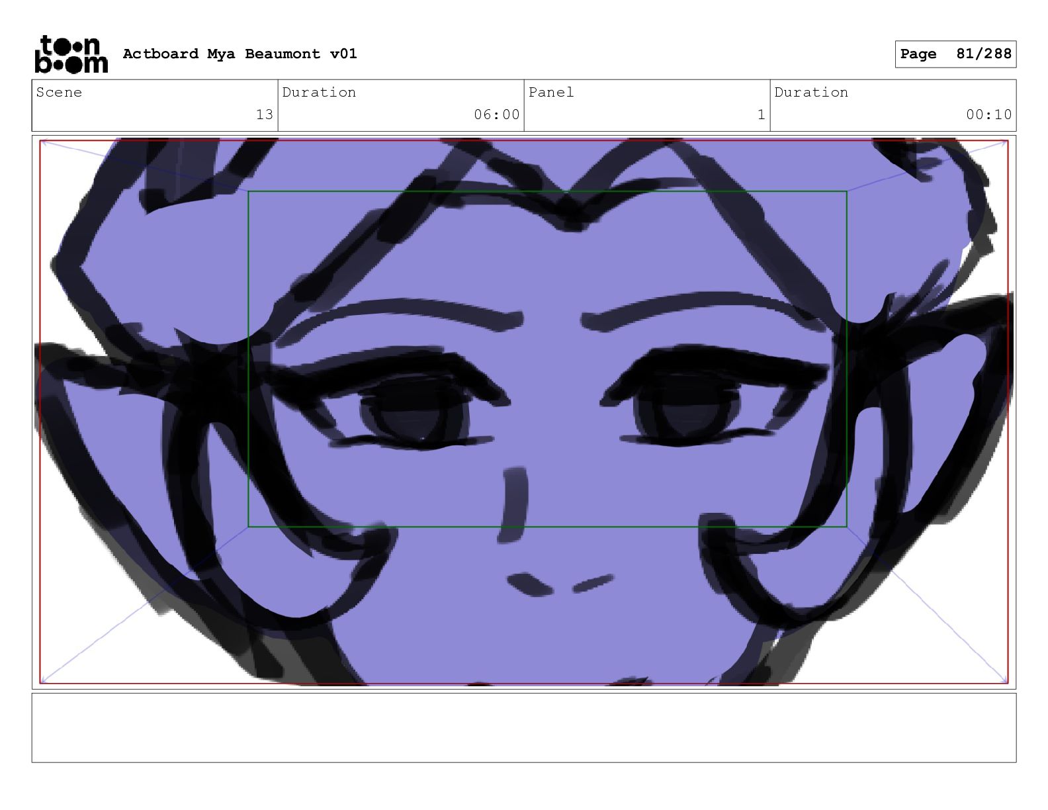
Task: Click the empty notes box below panel
Action: pyautogui.click(x=524, y=728)
